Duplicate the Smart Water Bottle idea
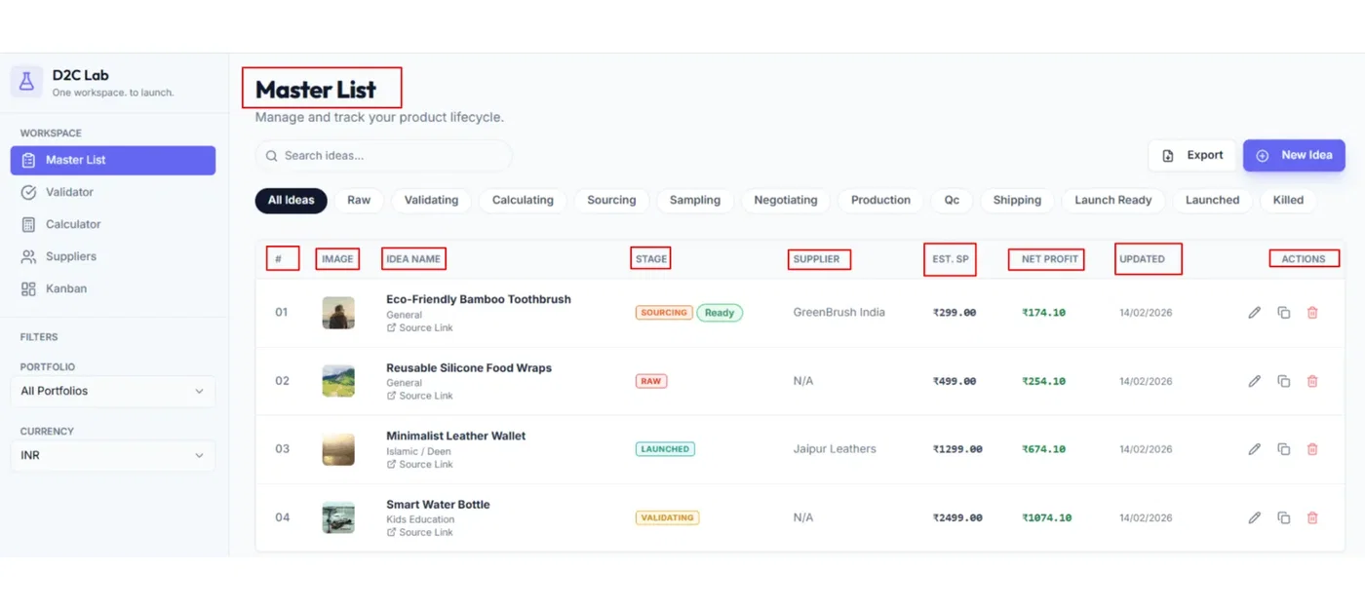Viewport: 1365px width, 610px height. pyautogui.click(x=1284, y=517)
